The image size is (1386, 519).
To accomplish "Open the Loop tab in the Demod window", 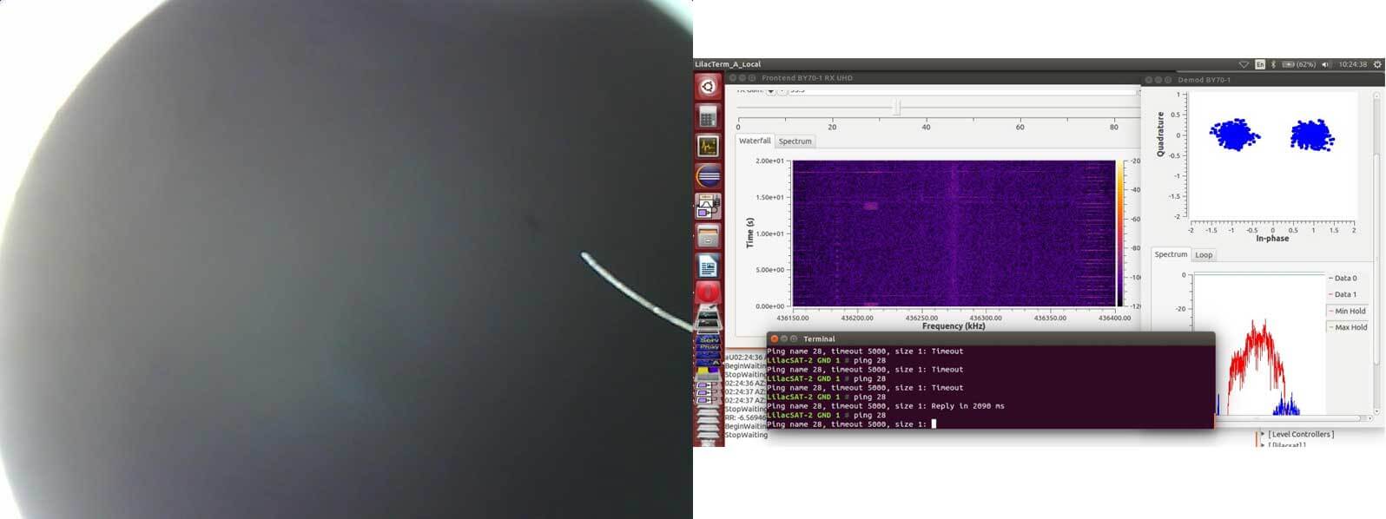I will pos(1204,255).
